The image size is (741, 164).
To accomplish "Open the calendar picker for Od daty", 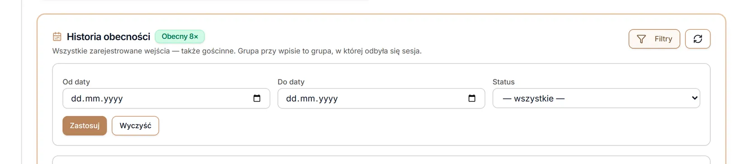I will click(257, 98).
